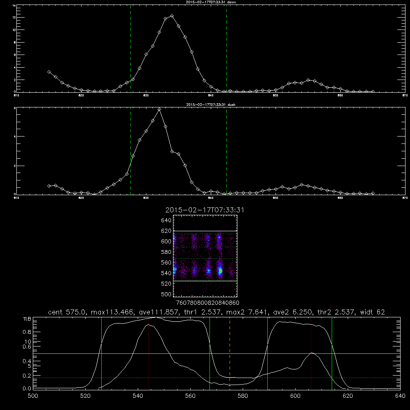Select the "thr1 2.537" value in the stats line
Image resolution: width=410 pixels, height=410 pixels.
(203, 312)
